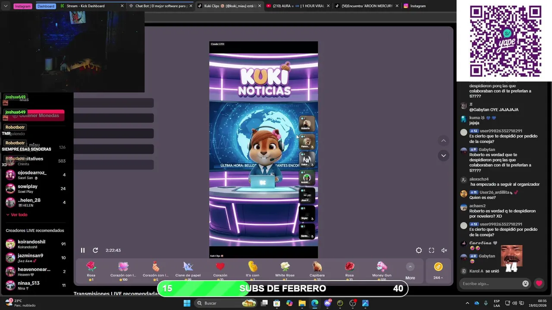The width and height of the screenshot is (552, 310).
Task: Expand the More gifts panel
Action: click(410, 272)
